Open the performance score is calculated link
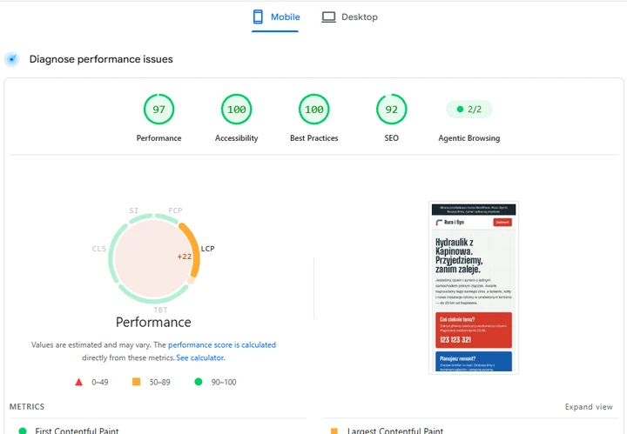The height and width of the screenshot is (434, 627). 222,345
